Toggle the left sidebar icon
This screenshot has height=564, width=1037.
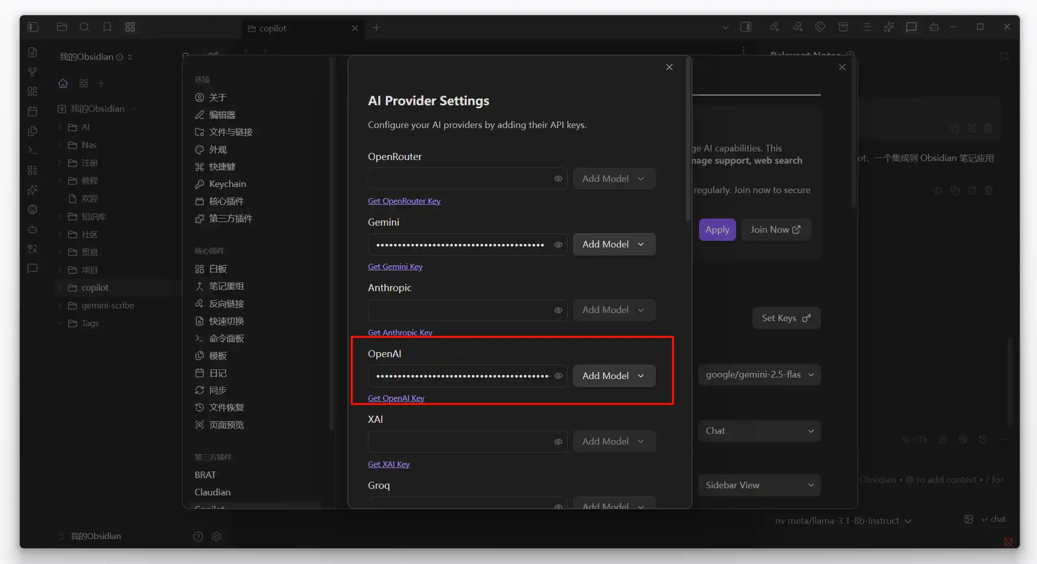(x=33, y=27)
